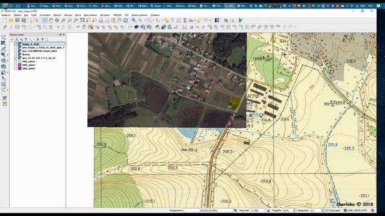Choose Pan Map to Selection tool

pos(57,20)
